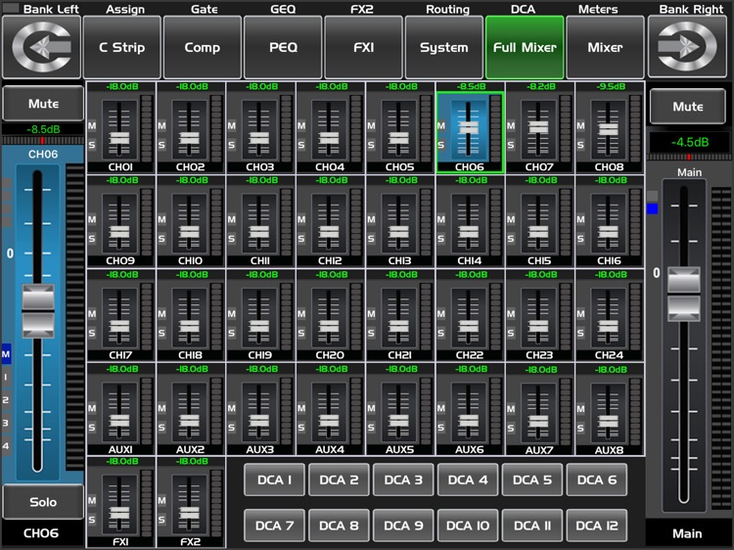
Task: Select the CH24 mini fader strip
Action: pos(609,315)
